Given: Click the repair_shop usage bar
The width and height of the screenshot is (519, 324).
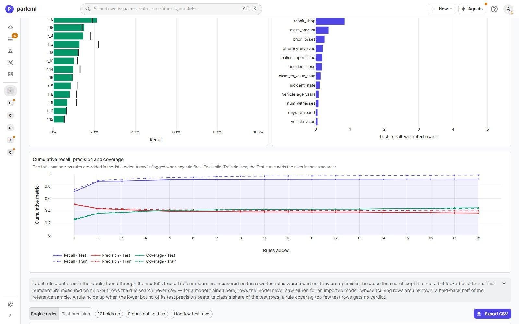Looking at the screenshot, I should pyautogui.click(x=330, y=21).
